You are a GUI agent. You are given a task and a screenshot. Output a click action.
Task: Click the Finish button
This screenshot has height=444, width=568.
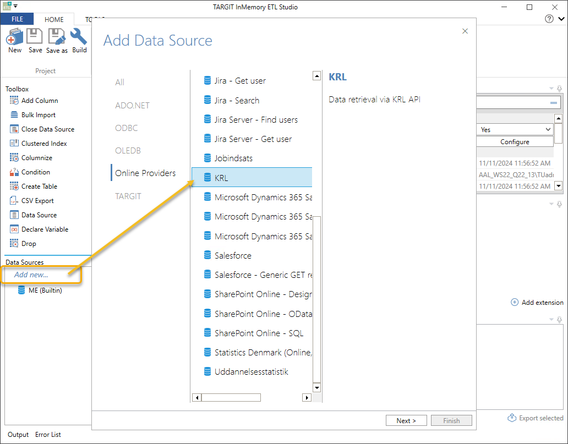[x=451, y=420]
